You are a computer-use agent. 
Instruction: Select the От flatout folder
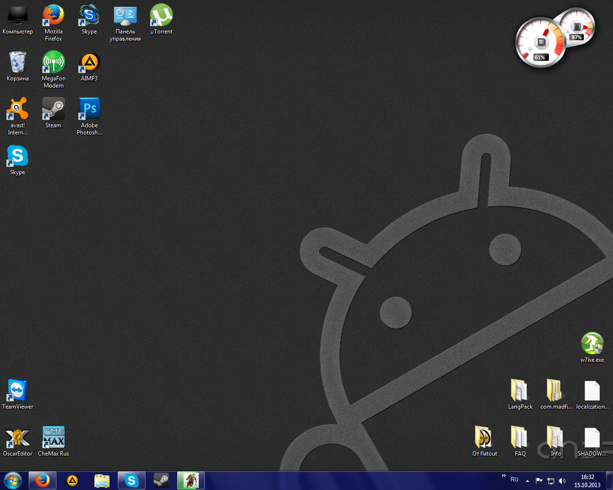click(485, 442)
